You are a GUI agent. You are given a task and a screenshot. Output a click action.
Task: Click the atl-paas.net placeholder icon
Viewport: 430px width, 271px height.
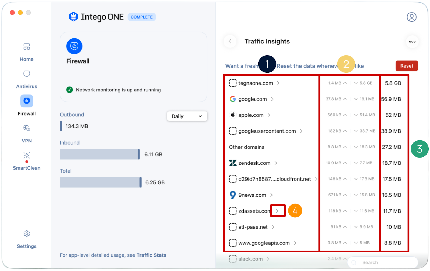coord(233,227)
